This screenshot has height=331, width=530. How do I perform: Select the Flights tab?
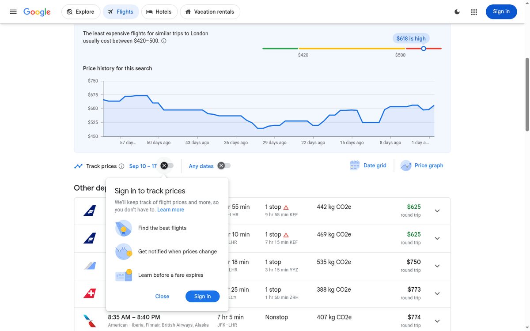(x=121, y=12)
